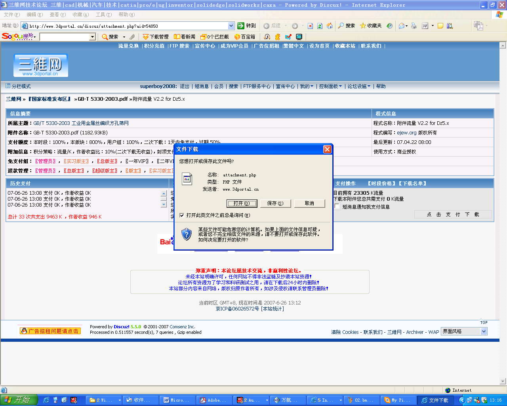
Task: Open Favorites (收藏夹) toolbar button
Action: click(371, 26)
